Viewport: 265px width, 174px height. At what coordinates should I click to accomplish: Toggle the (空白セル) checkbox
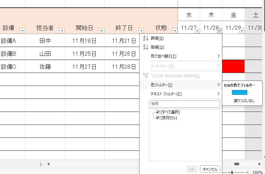pos(158,118)
